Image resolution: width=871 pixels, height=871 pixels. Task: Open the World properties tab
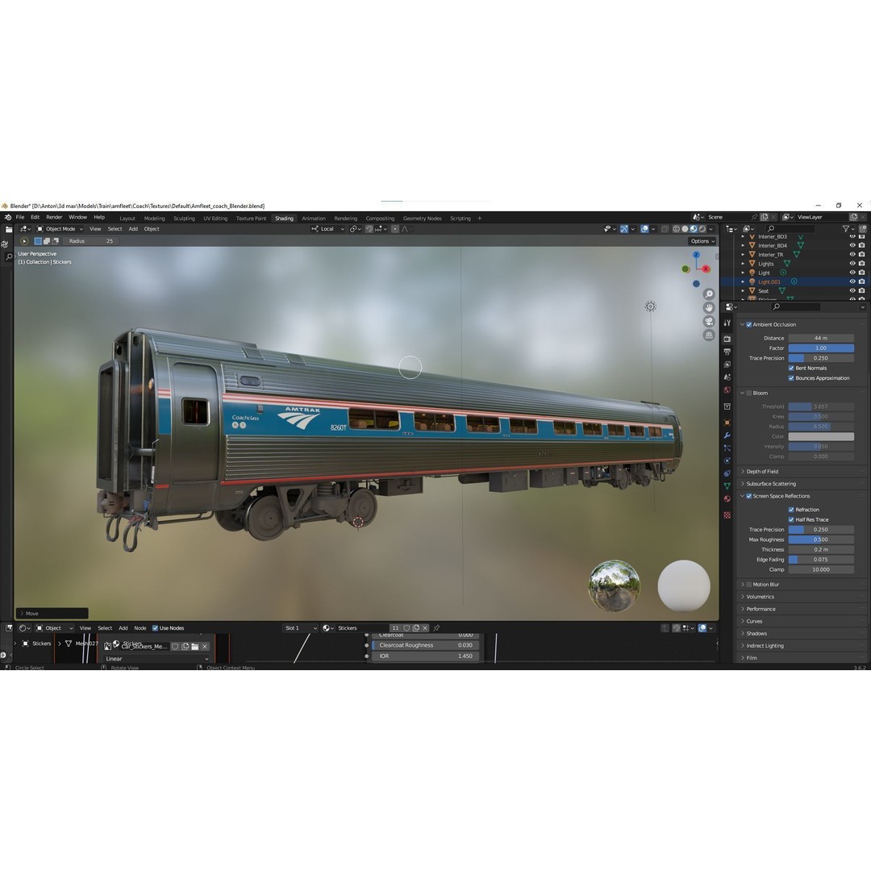(x=727, y=390)
